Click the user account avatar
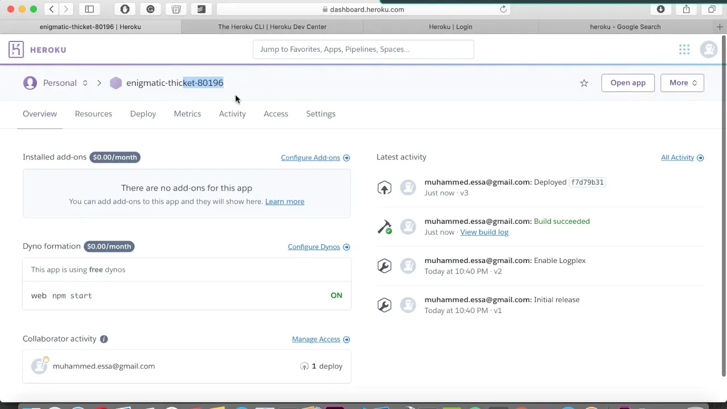The image size is (727, 409). click(708, 49)
